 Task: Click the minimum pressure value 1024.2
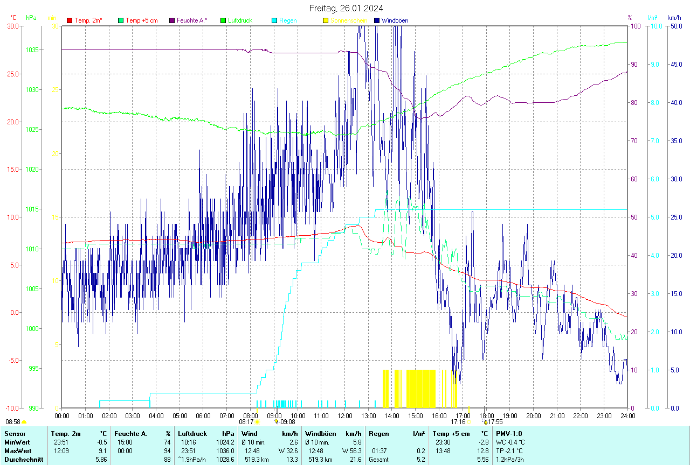(226, 442)
